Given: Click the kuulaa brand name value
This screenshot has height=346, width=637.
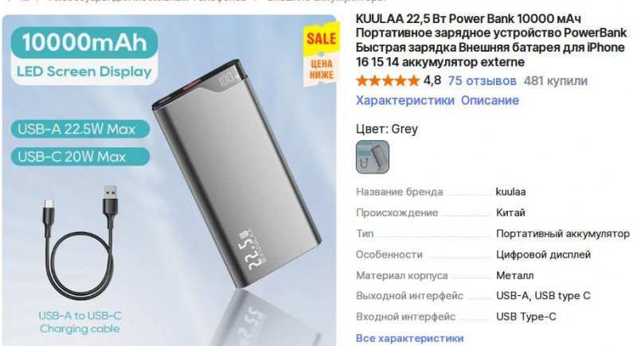Looking at the screenshot, I should 510,192.
